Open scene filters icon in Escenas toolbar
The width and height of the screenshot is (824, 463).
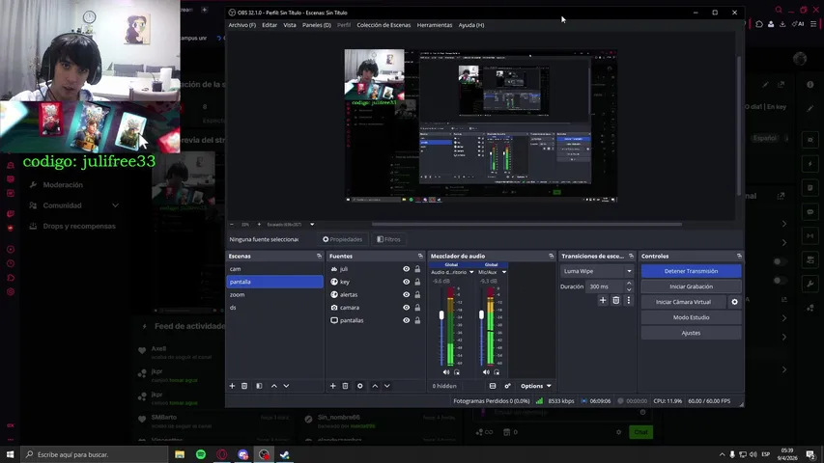pyautogui.click(x=259, y=386)
